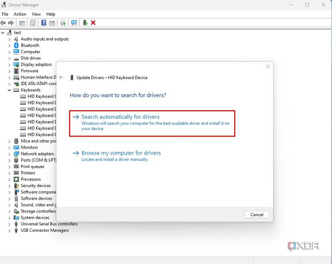This screenshot has width=332, height=264.
Task: Click the red X Uninstall device icon
Action: coord(93,23)
